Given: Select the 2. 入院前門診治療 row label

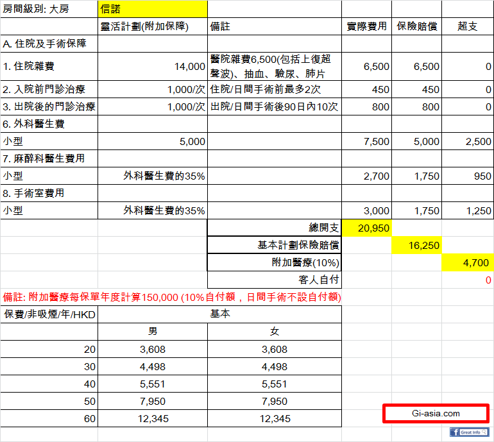Looking at the screenshot, I should click(49, 89).
